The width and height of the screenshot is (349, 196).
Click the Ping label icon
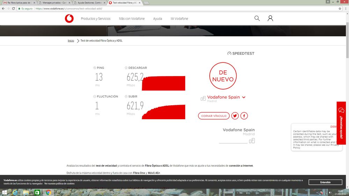(95, 68)
